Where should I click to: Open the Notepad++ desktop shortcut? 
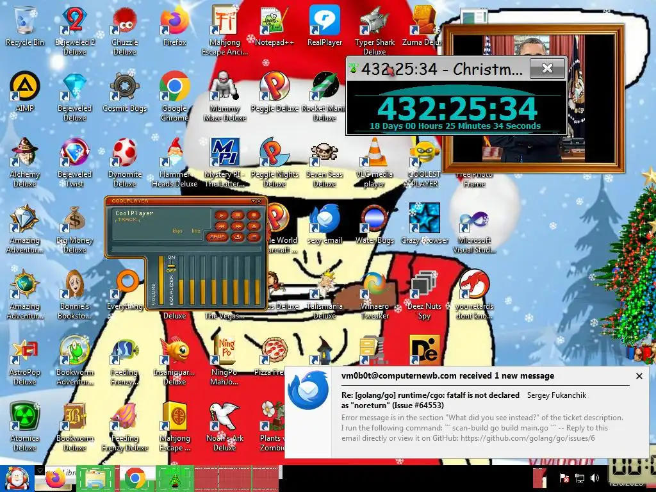pos(274,25)
